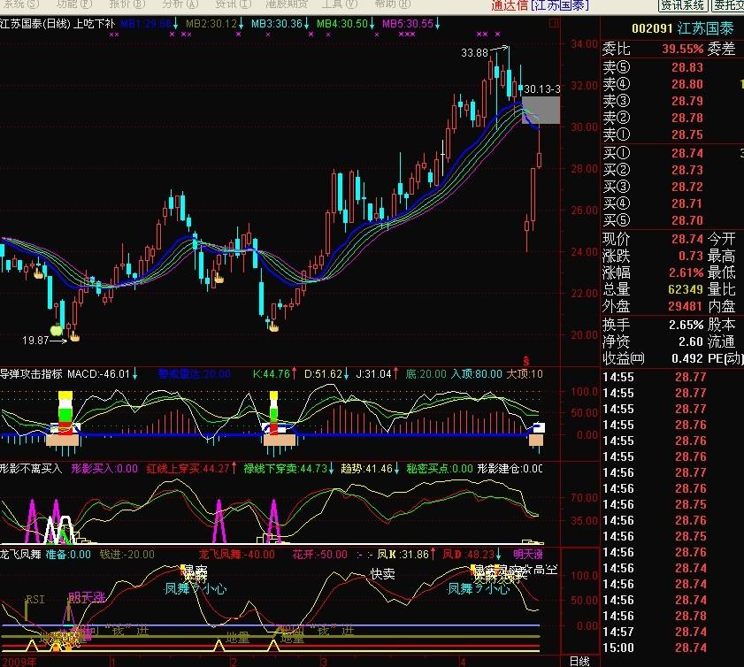Click the 秘密买点:0.00 label
This screenshot has width=744, height=667.
[440, 469]
